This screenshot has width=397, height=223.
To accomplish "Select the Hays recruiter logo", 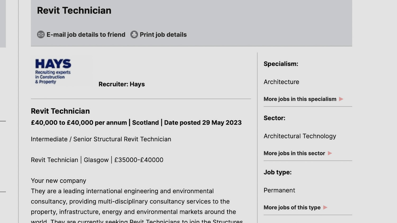I will (53, 71).
